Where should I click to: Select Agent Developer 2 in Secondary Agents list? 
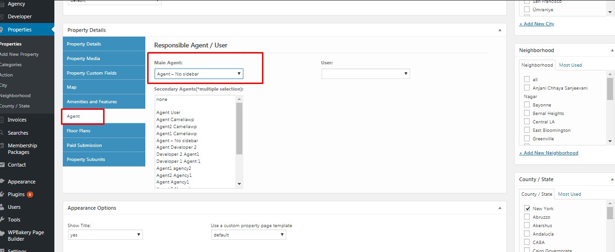coord(176,147)
